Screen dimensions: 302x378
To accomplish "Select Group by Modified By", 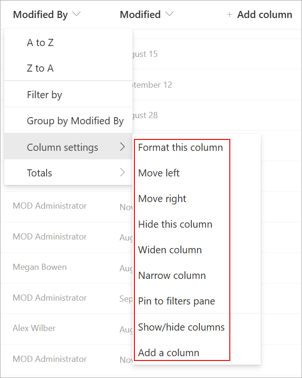I will tap(68, 120).
